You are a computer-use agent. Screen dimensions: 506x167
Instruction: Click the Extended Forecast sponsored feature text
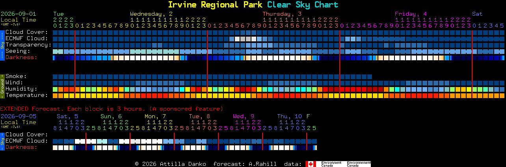pyautogui.click(x=112, y=109)
